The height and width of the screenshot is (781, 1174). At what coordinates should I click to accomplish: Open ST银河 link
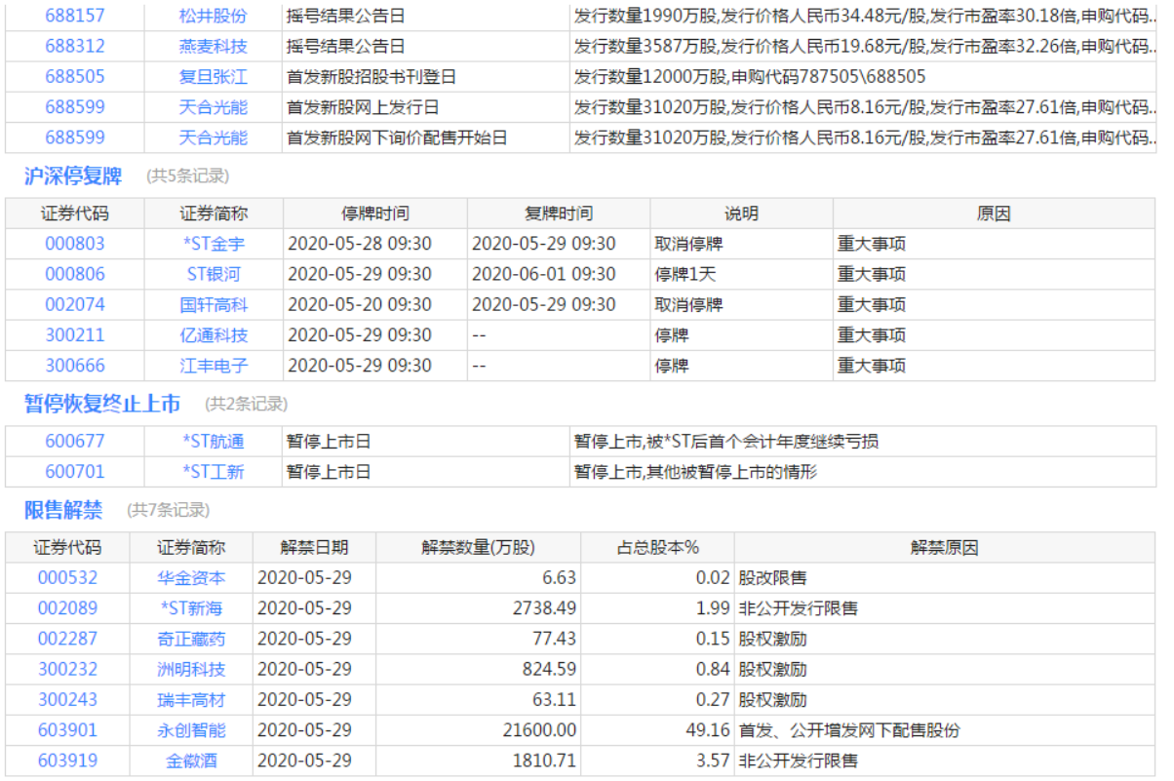coord(214,274)
